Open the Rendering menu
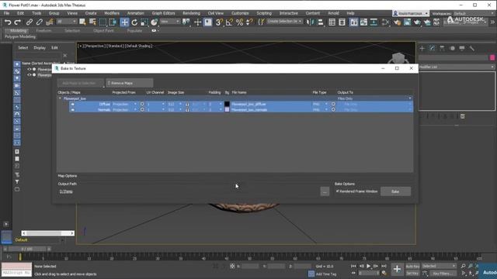 (191, 13)
